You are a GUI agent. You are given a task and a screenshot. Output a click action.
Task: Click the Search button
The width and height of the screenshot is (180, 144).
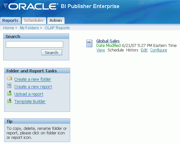52,52
